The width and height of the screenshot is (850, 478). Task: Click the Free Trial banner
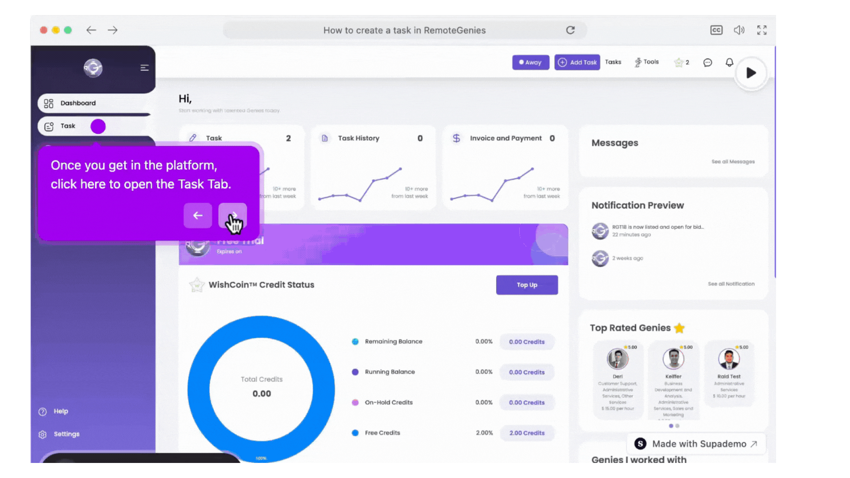373,245
